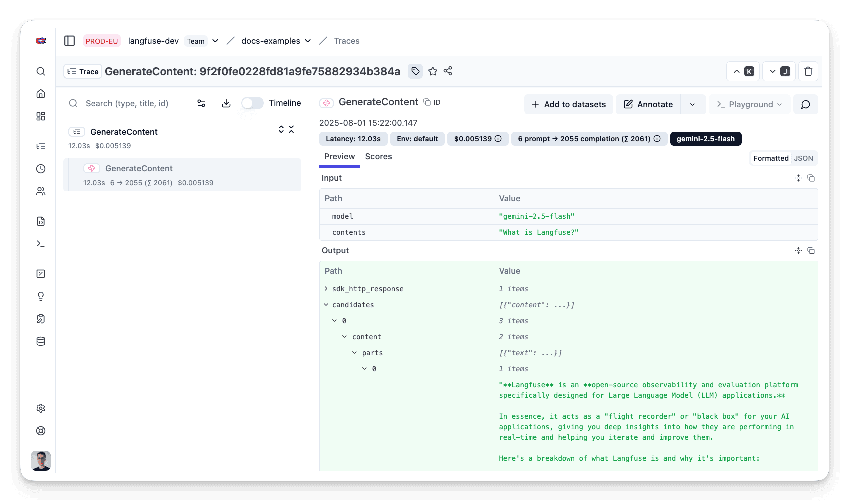The image size is (850, 501).
Task: Download the trace with the download icon
Action: coord(226,103)
